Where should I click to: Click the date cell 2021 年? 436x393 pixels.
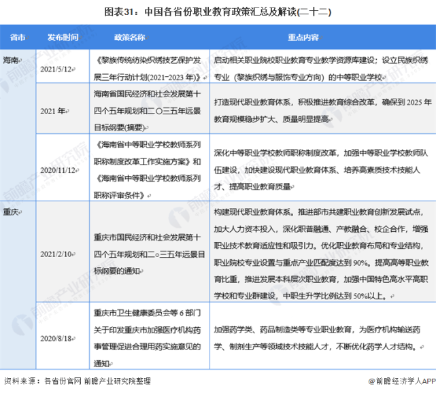(63, 108)
